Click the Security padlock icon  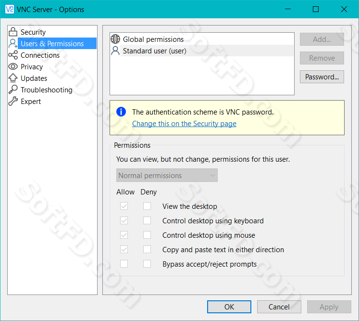tap(13, 32)
